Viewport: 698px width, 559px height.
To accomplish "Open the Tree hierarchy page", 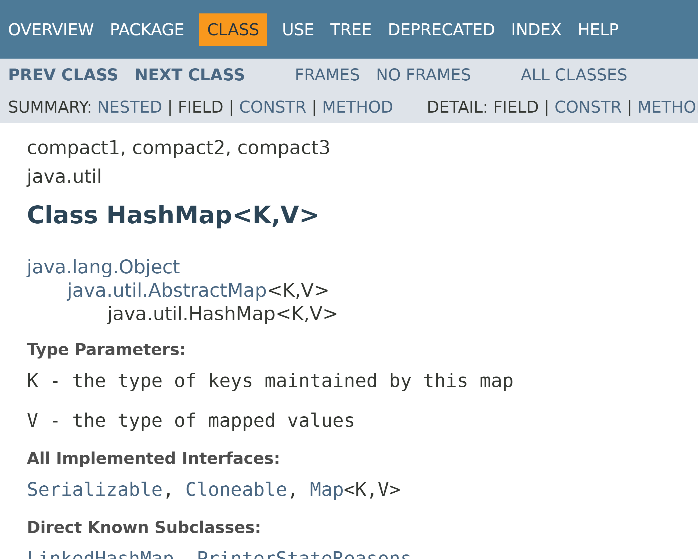I will [351, 30].
